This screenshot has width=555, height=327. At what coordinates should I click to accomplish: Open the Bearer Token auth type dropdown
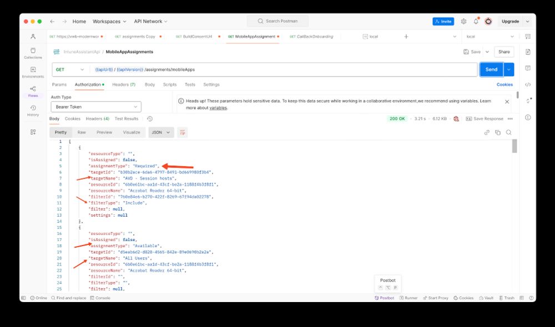96,107
